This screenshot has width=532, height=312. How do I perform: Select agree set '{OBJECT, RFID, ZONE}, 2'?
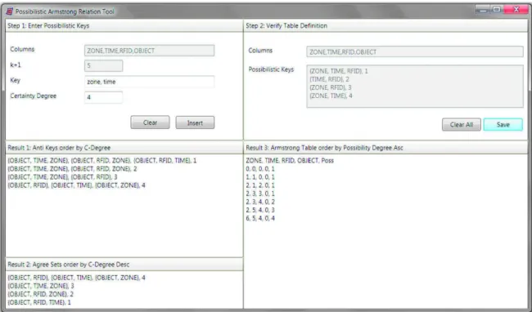coord(40,294)
